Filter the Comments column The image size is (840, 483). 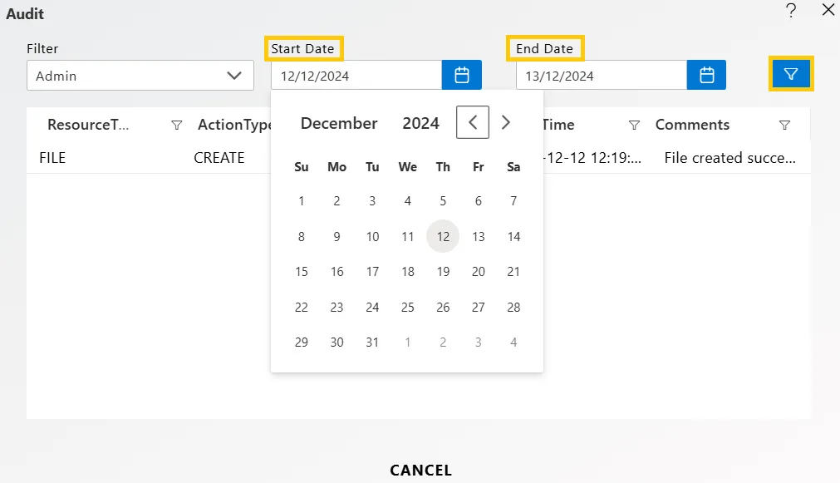784,125
